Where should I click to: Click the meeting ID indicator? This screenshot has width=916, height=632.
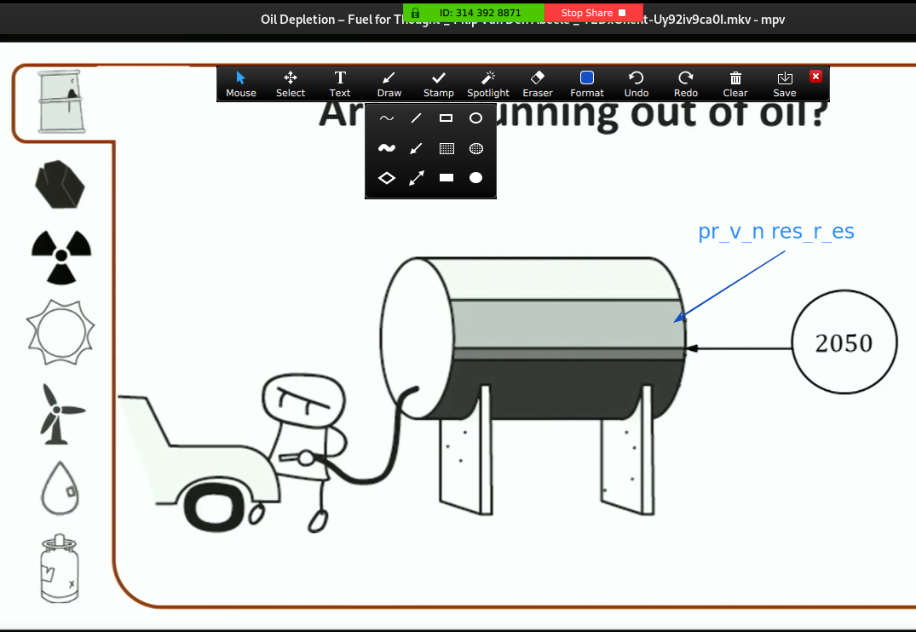(x=474, y=13)
